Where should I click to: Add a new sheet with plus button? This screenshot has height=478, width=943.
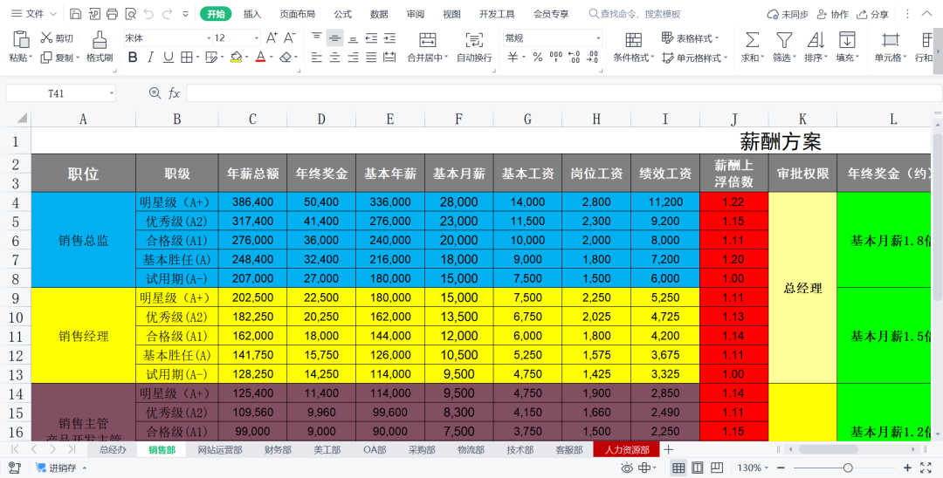[669, 450]
